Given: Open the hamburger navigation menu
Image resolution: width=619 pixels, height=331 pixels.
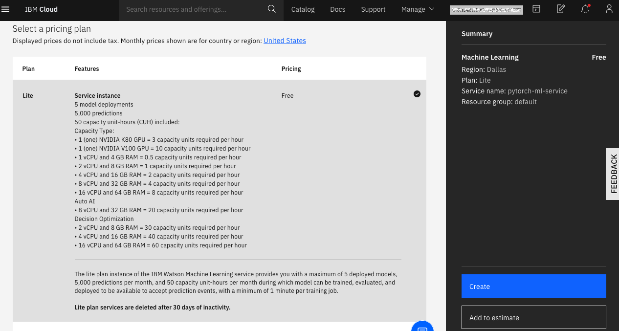Looking at the screenshot, I should tap(6, 9).
